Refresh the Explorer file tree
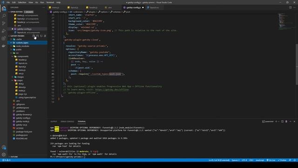Image resolution: width=298 pixels, height=168 pixels. tap(41, 36)
